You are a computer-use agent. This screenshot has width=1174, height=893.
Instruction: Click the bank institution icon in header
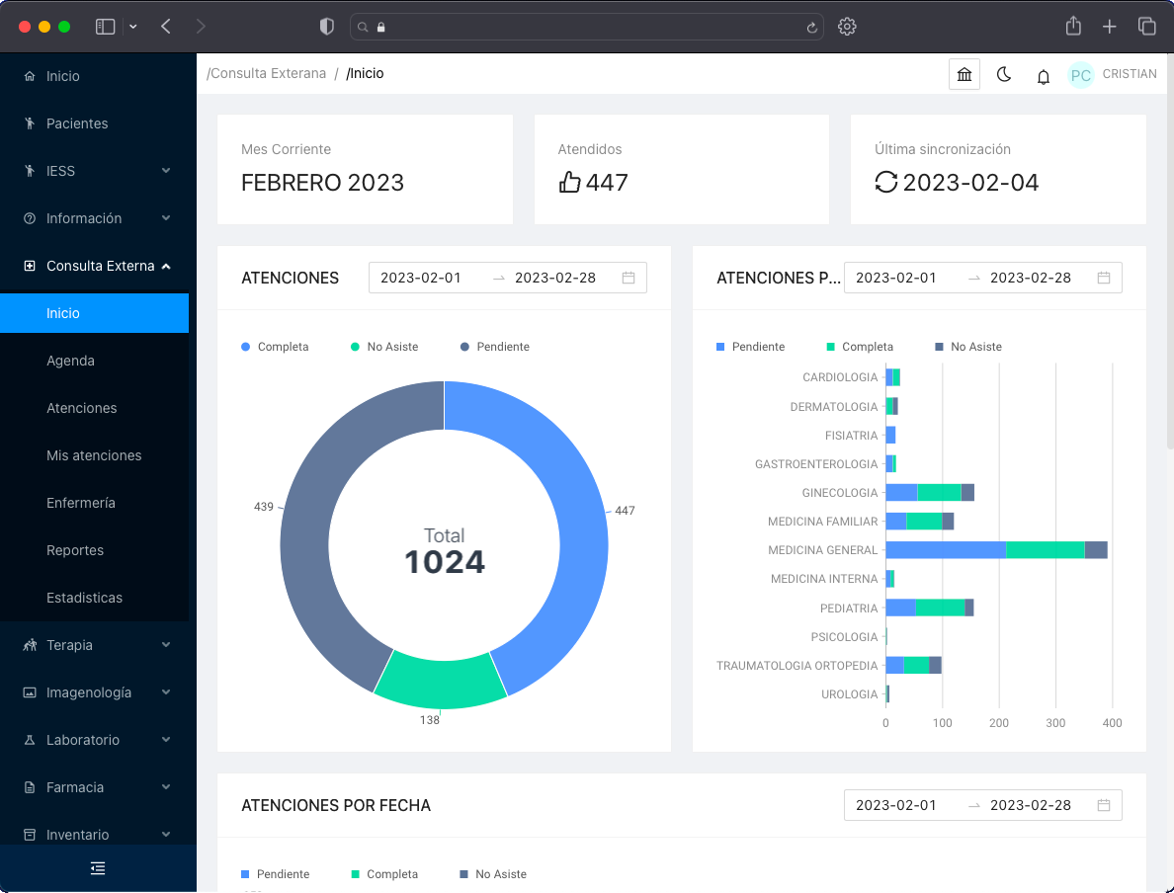964,75
